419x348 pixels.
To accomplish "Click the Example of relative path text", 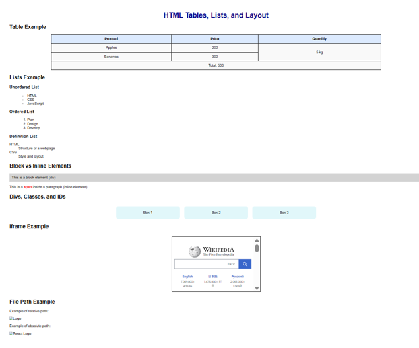I will point(29,311).
